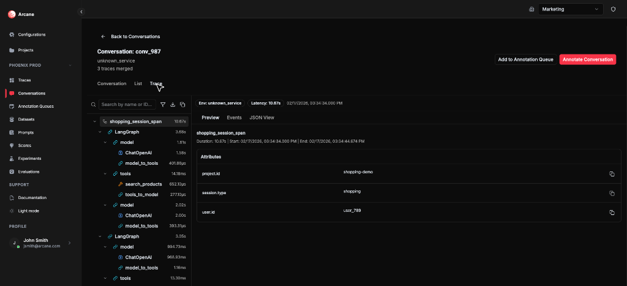This screenshot has width=627, height=286.
Task: Click the filter icon beside the span search
Action: click(163, 105)
